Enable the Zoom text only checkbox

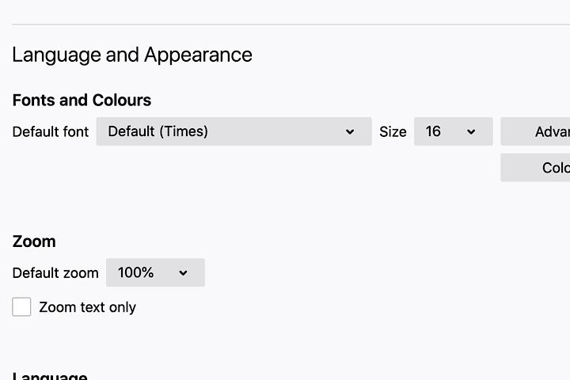pos(22,307)
